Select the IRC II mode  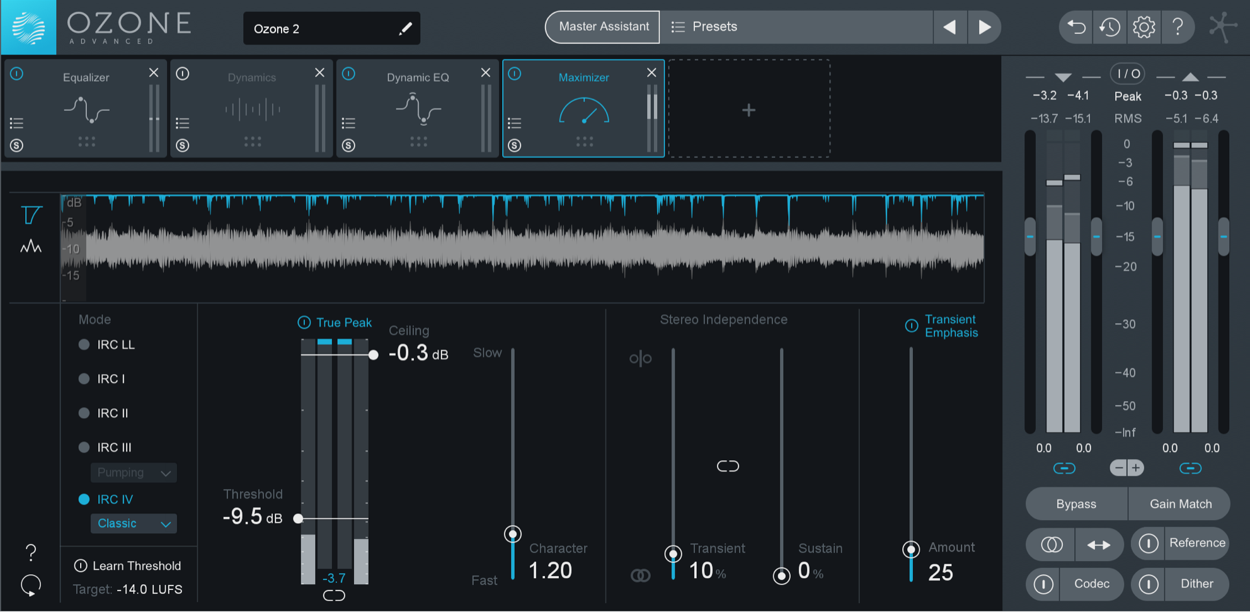tap(84, 413)
